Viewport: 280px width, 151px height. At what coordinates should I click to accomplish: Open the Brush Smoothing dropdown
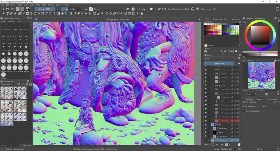tap(269, 106)
